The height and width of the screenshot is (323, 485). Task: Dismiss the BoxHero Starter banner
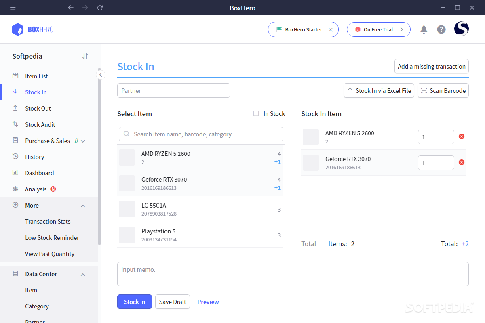click(331, 29)
